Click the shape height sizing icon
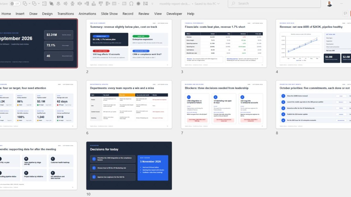 point(44,4)
